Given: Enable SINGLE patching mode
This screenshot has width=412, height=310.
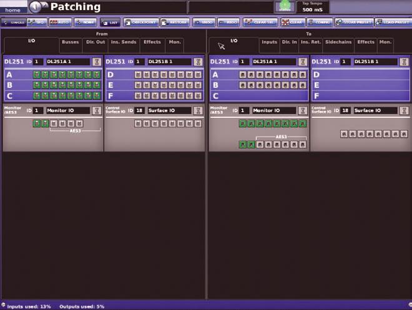Looking at the screenshot, I should [x=13, y=22].
